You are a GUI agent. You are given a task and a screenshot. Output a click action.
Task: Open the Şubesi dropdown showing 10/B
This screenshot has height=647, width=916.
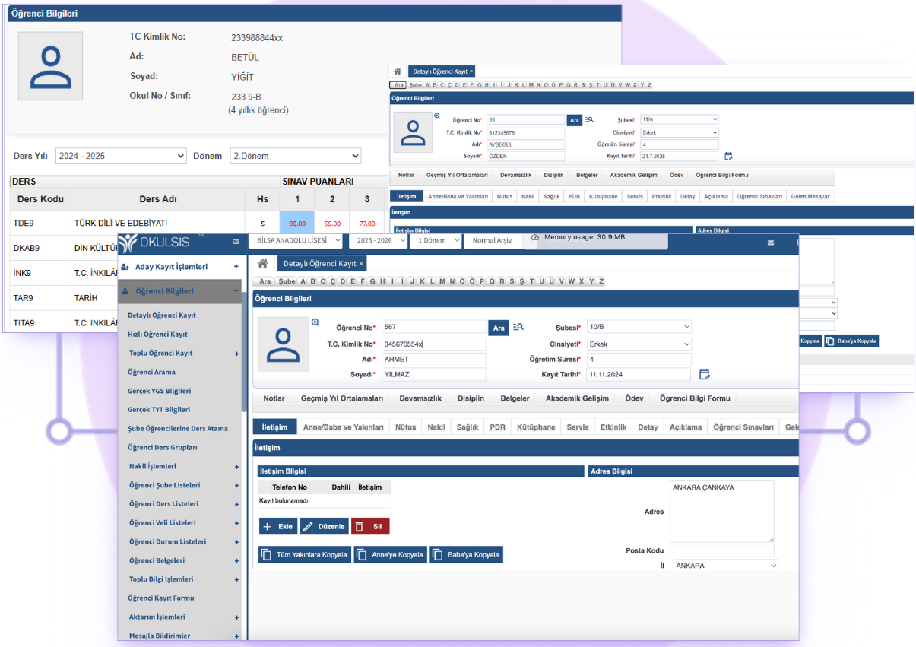[x=639, y=327]
